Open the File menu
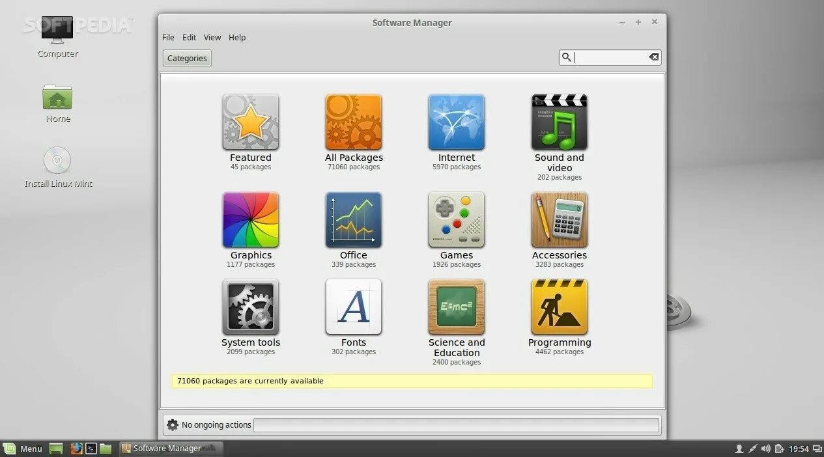The image size is (824, 457). pos(168,37)
